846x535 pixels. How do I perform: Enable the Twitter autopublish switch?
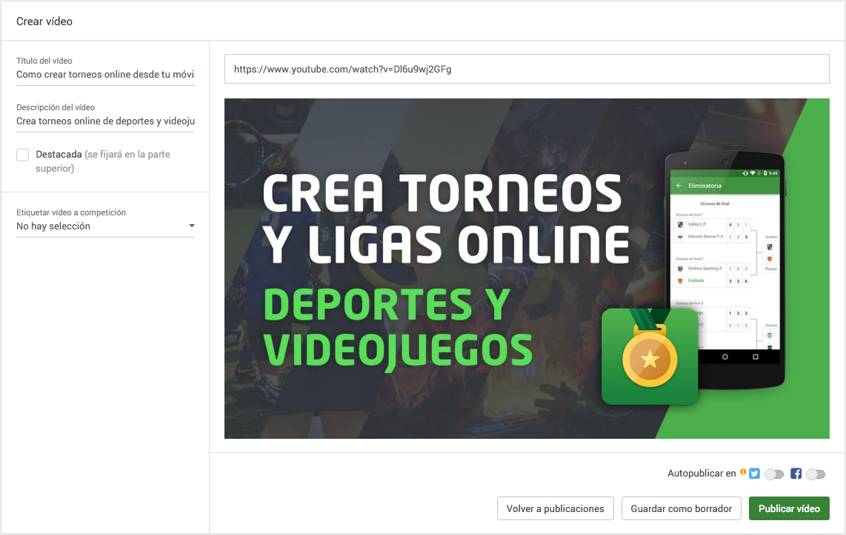(x=774, y=474)
